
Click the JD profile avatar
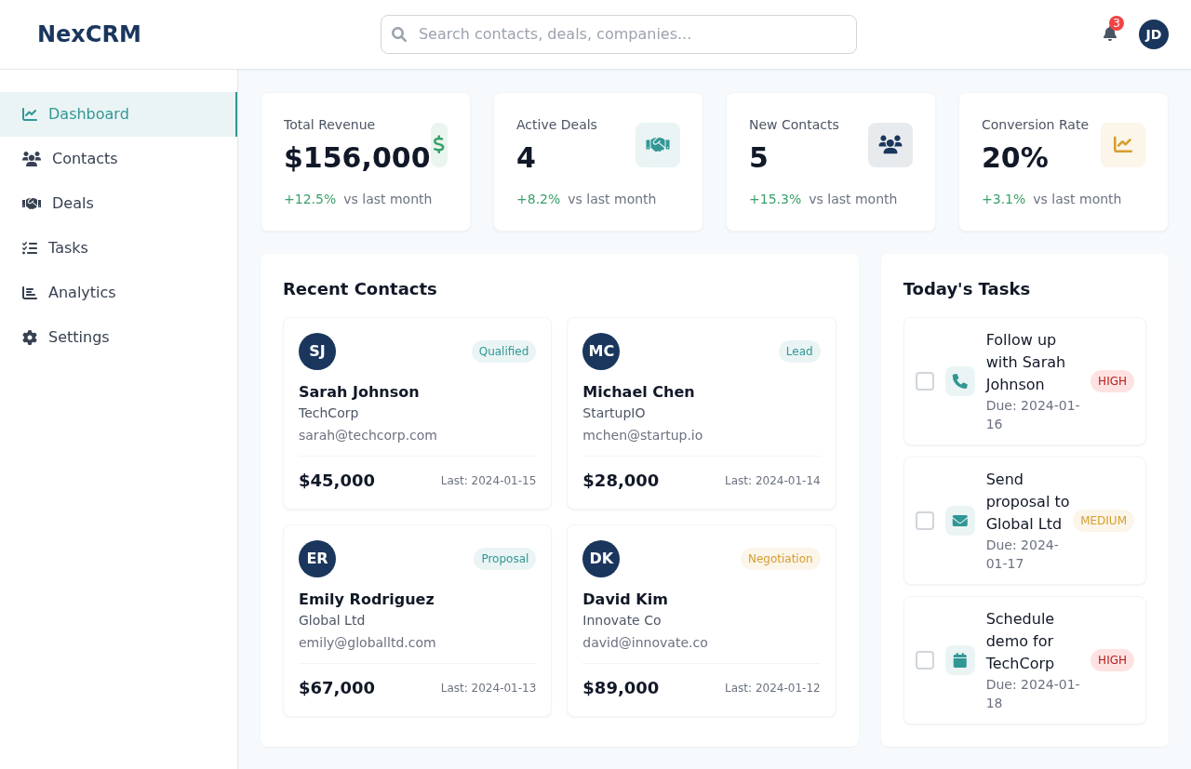1153,34
